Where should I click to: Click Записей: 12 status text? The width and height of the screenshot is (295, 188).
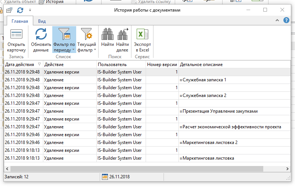[x=16, y=177]
